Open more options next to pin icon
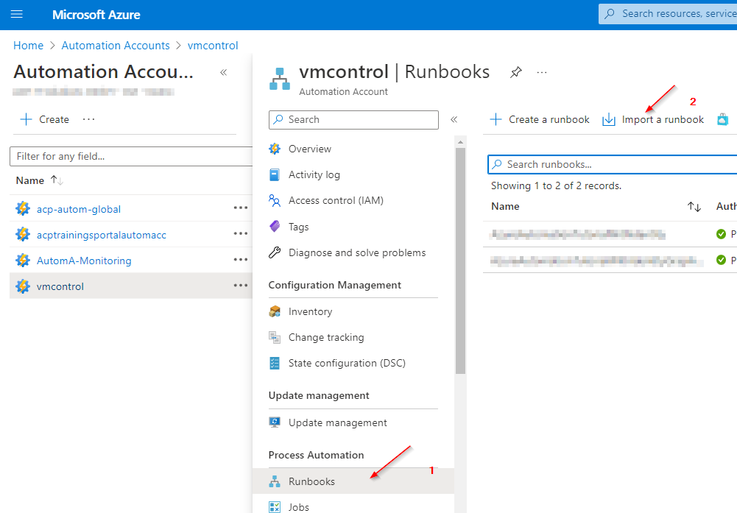 tap(542, 72)
